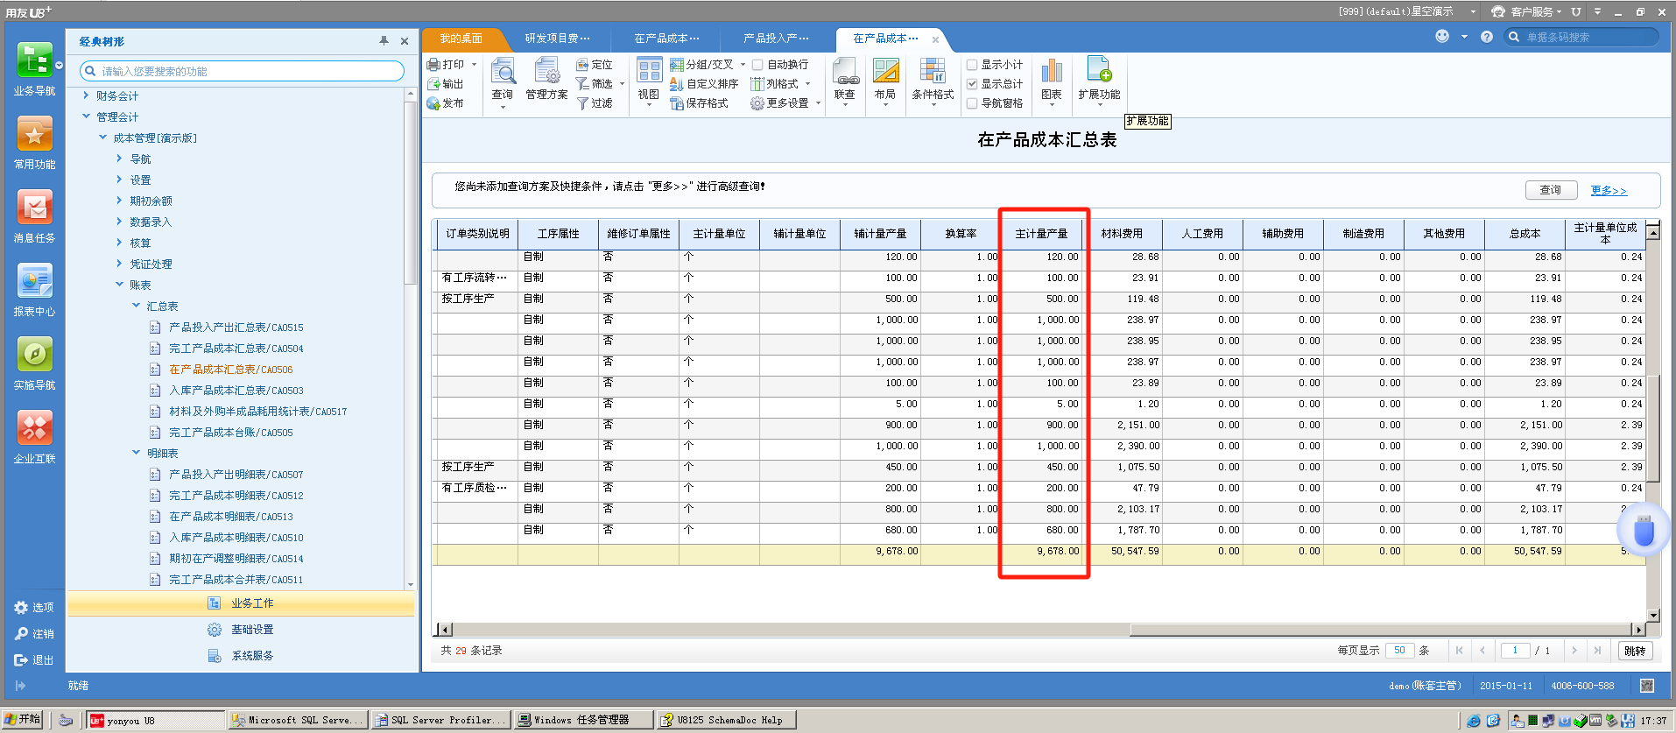Image resolution: width=1676 pixels, height=733 pixels.
Task: Click the 更多>> link
Action: click(x=1609, y=190)
